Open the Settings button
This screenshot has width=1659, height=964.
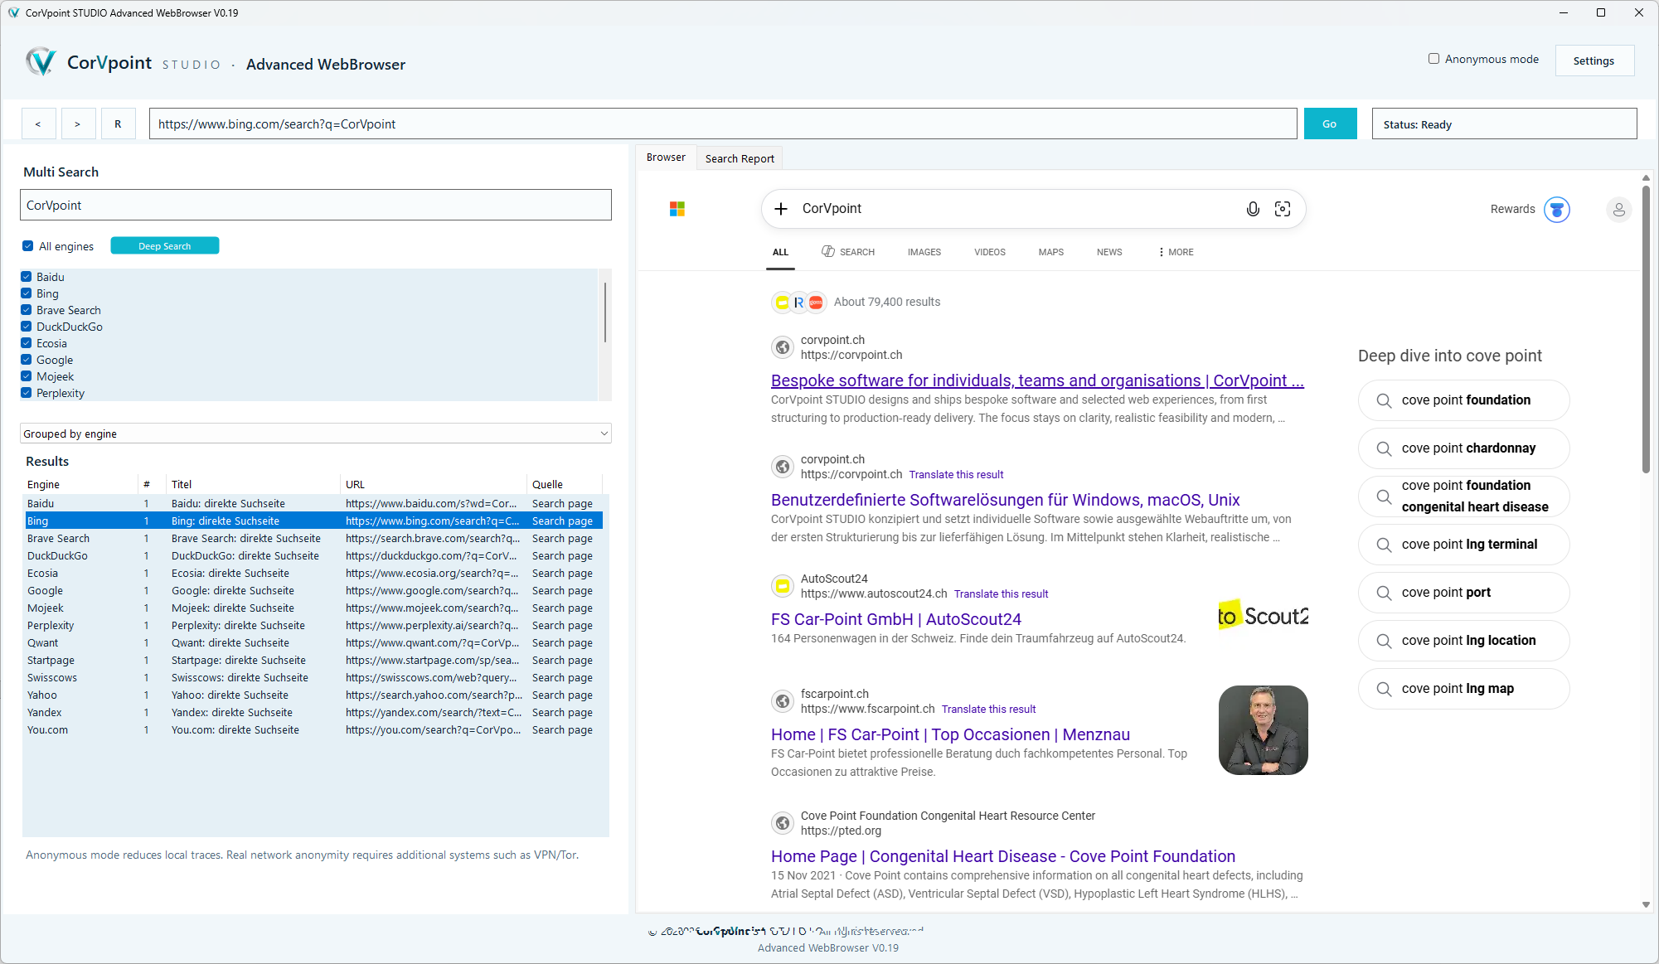click(1594, 61)
